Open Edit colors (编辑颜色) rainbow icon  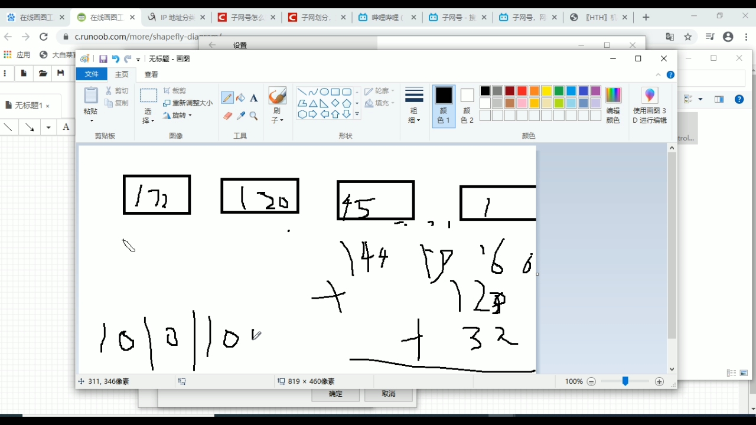(613, 96)
